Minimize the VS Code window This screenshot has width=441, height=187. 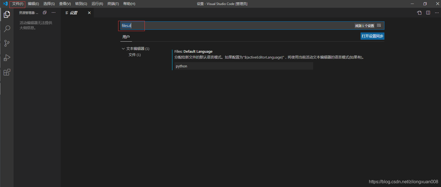click(412, 4)
